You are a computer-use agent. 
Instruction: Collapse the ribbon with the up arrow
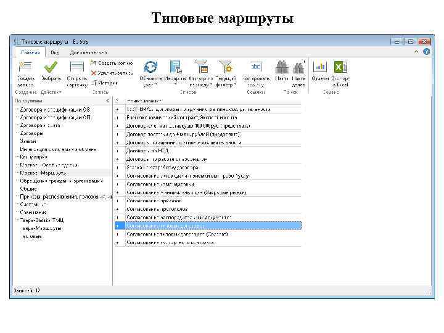pyautogui.click(x=416, y=52)
